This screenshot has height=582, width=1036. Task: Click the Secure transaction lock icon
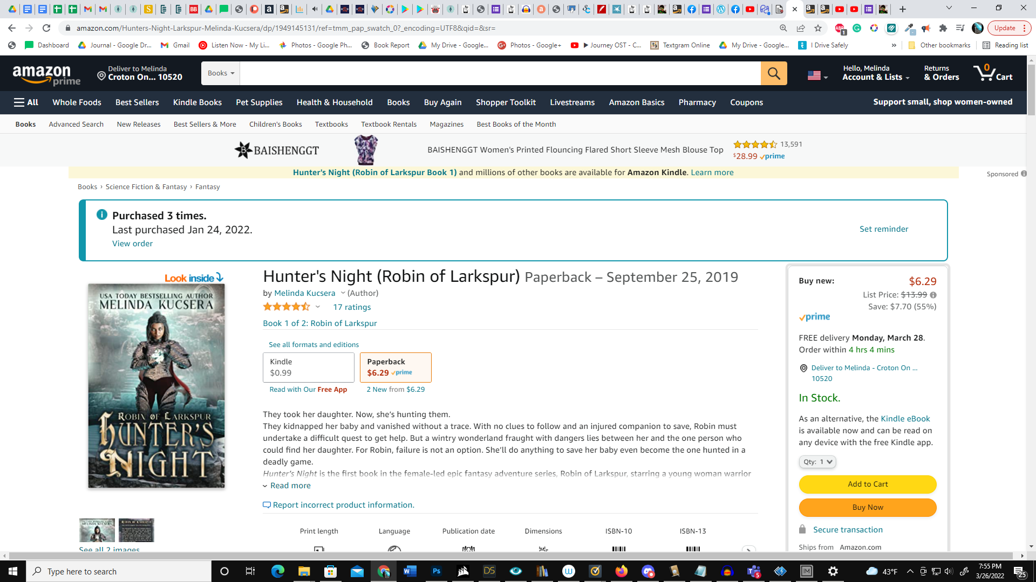tap(802, 530)
